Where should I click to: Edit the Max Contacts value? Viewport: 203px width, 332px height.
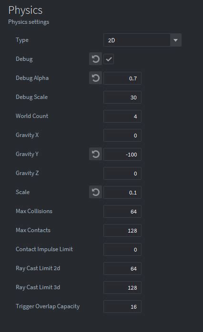(122, 231)
